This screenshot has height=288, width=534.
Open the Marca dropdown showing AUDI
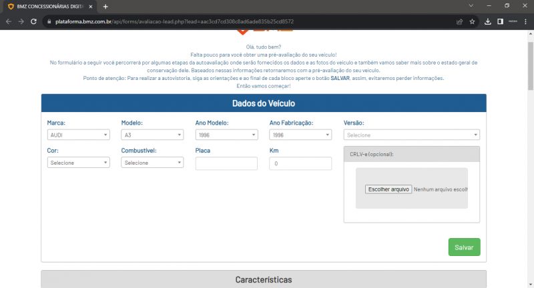coord(78,135)
